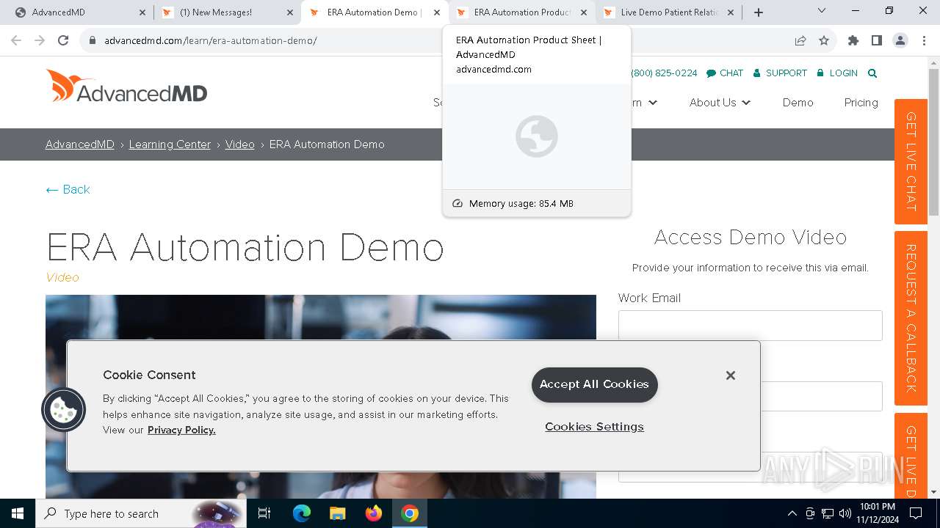Open a new browser tab
940x528 pixels.
(x=759, y=12)
